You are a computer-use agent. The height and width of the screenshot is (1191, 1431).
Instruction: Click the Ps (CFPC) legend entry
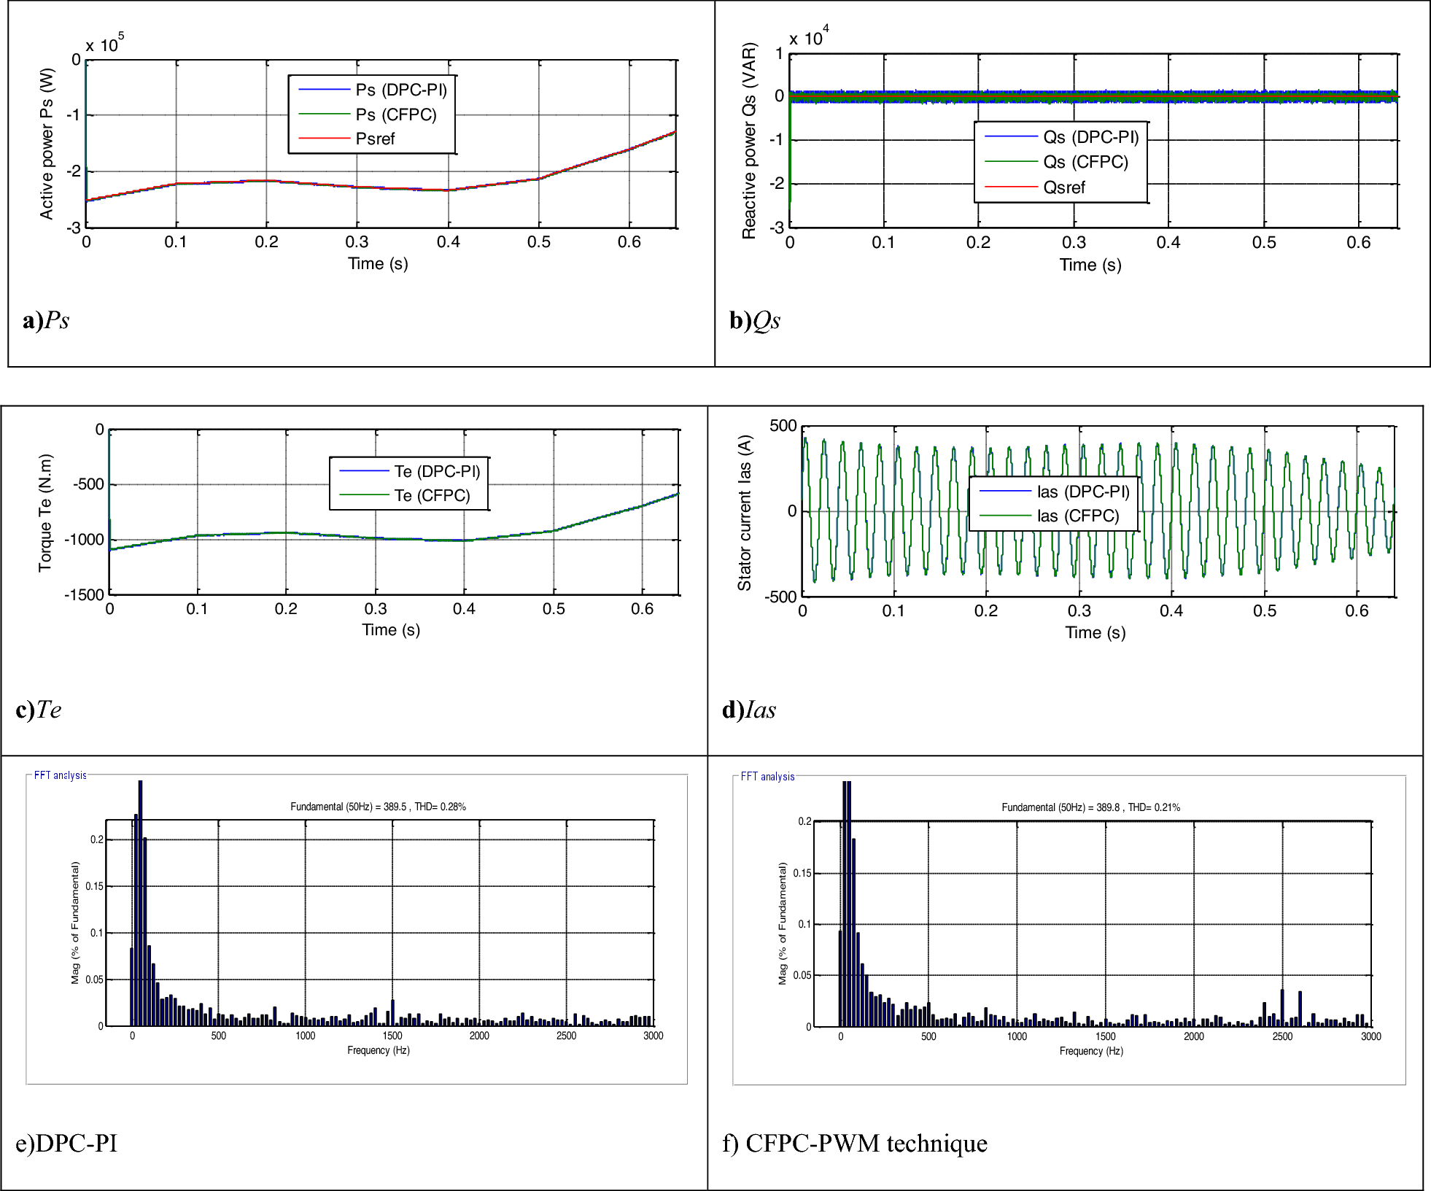(x=395, y=115)
